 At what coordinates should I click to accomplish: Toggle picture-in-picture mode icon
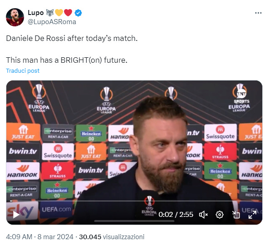pyautogui.click(x=236, y=215)
